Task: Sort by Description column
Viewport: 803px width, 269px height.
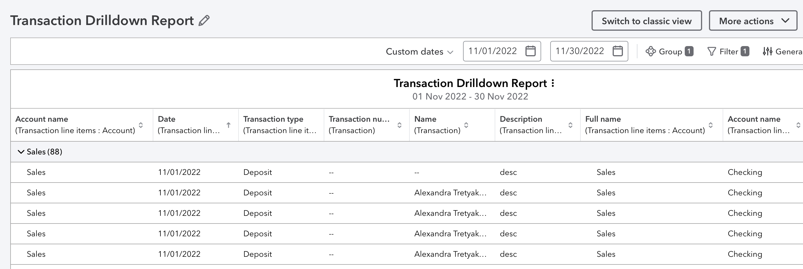Action: [570, 125]
